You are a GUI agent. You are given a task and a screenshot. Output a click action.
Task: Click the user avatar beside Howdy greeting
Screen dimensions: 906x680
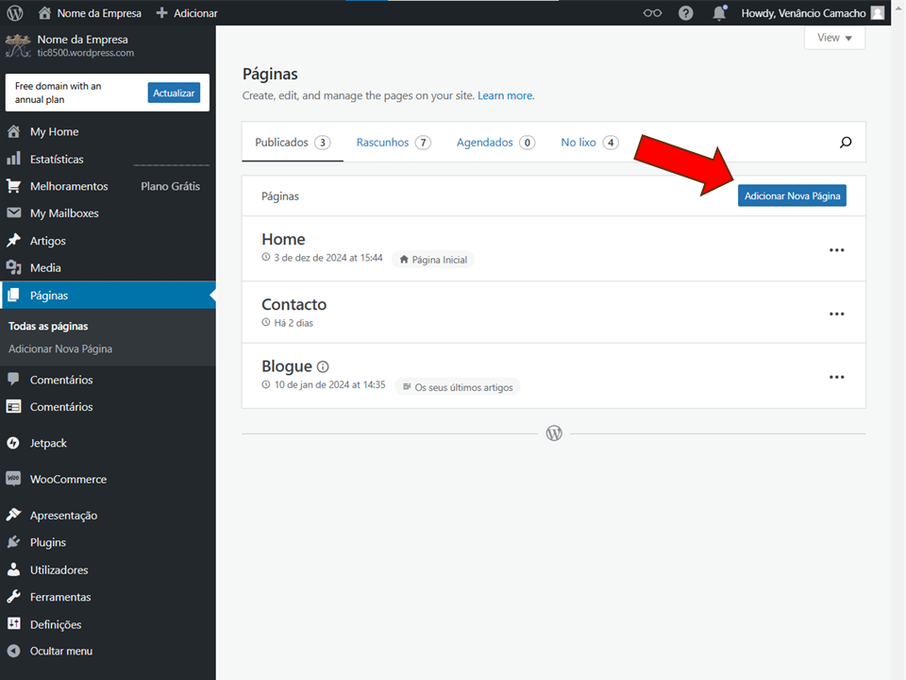point(878,13)
